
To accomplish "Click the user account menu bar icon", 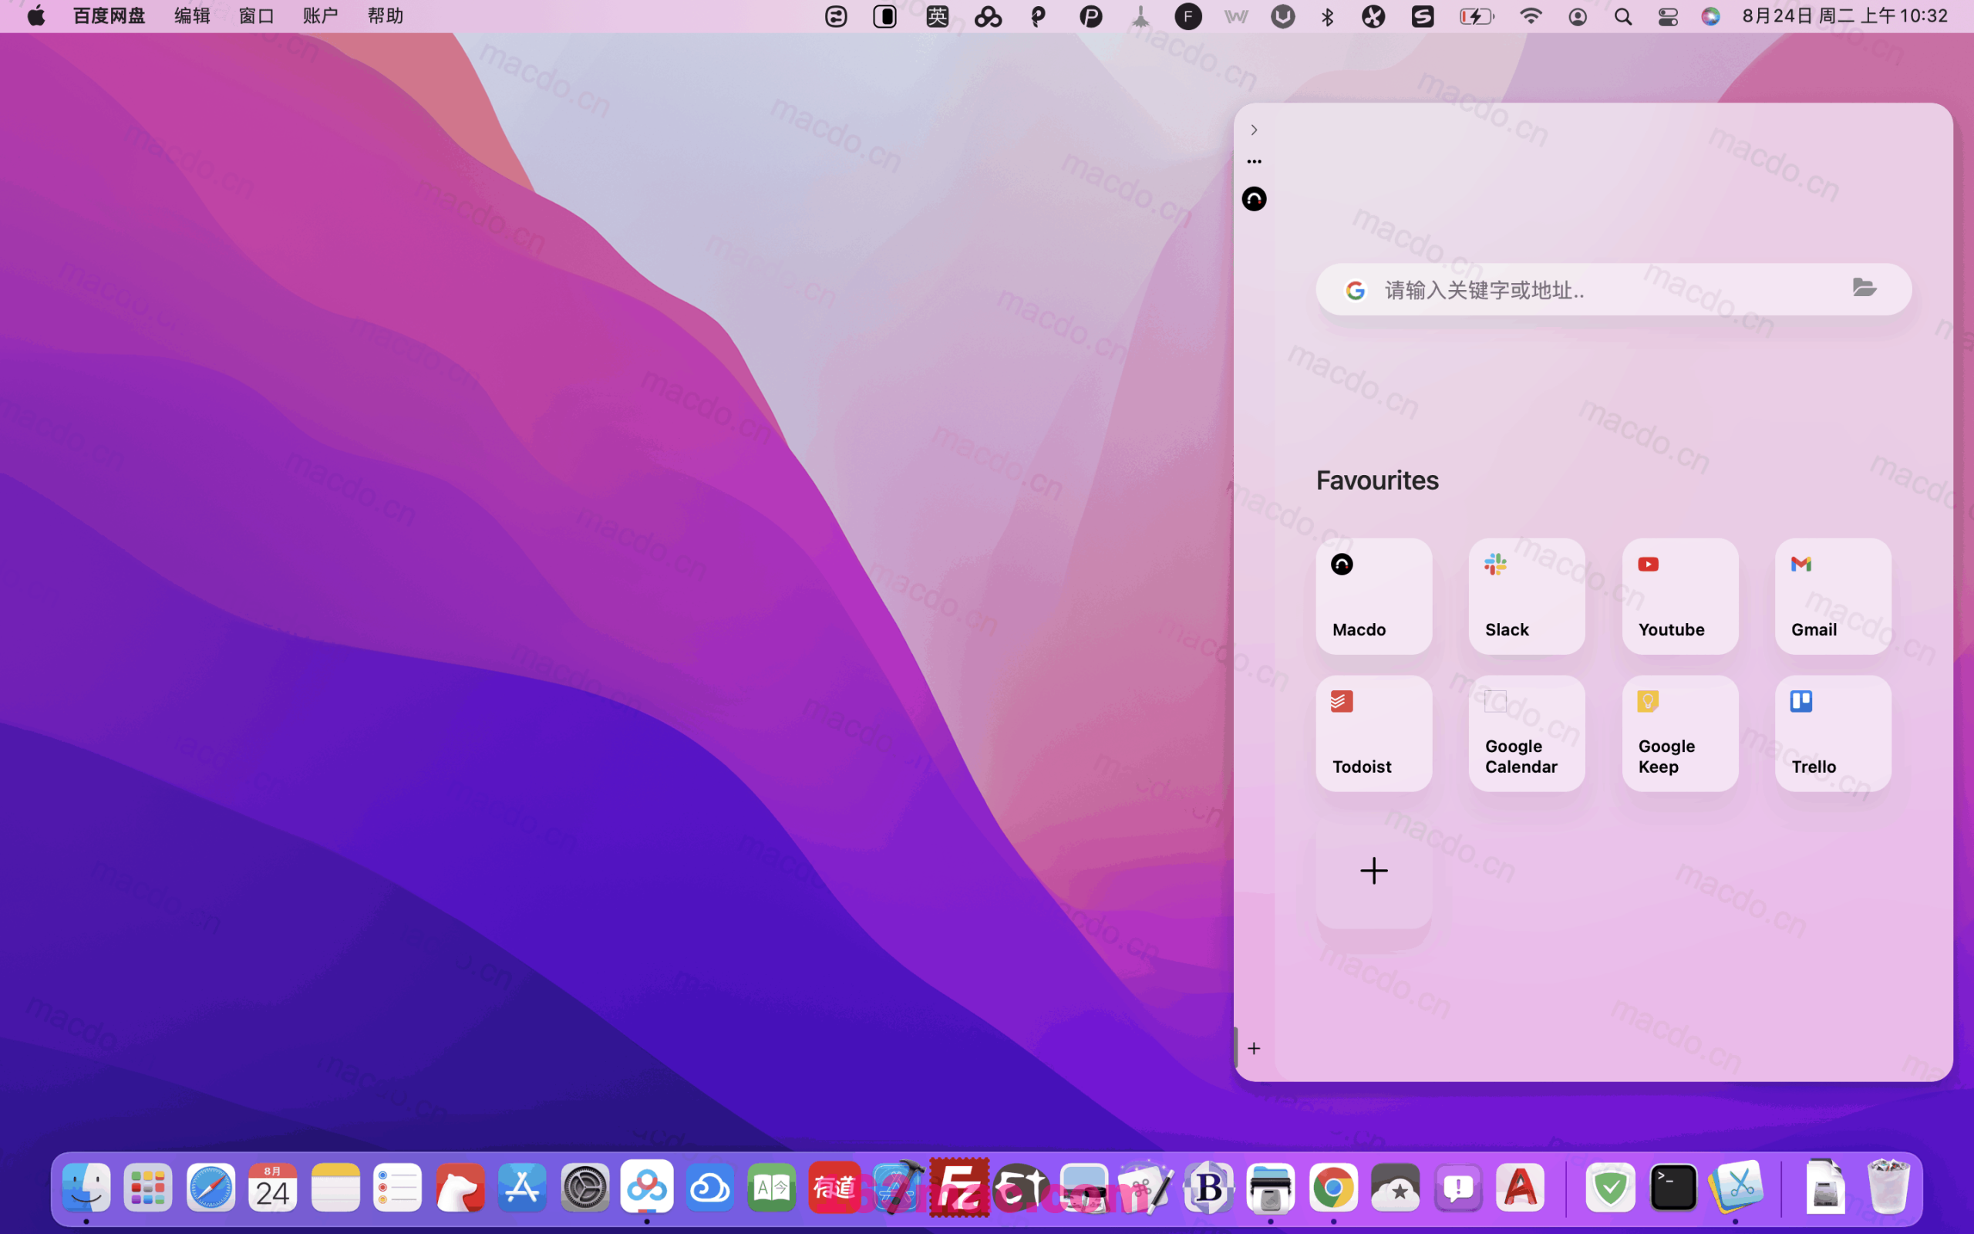I will pyautogui.click(x=1578, y=16).
